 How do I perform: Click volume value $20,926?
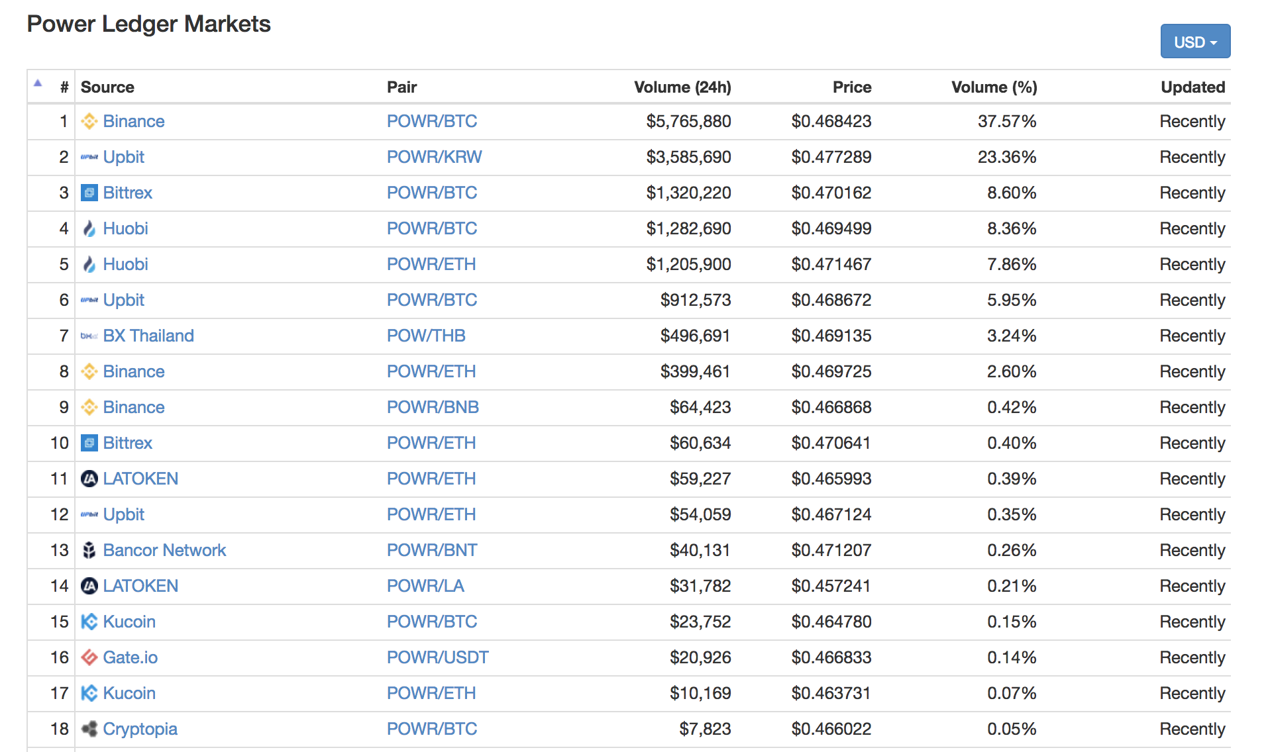coord(700,657)
